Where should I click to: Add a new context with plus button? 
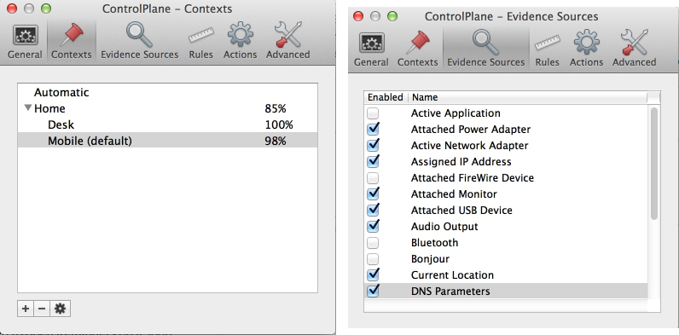(26, 309)
